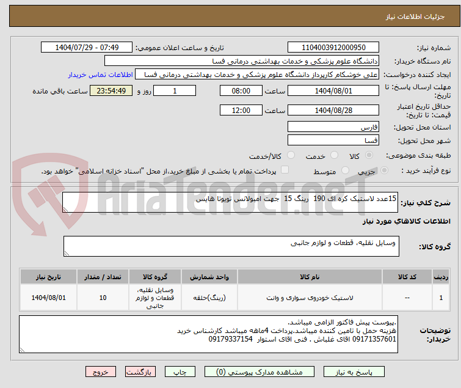Click response deadline date 1404/08/01 field
The width and height of the screenshot is (461, 388).
pos(333,90)
